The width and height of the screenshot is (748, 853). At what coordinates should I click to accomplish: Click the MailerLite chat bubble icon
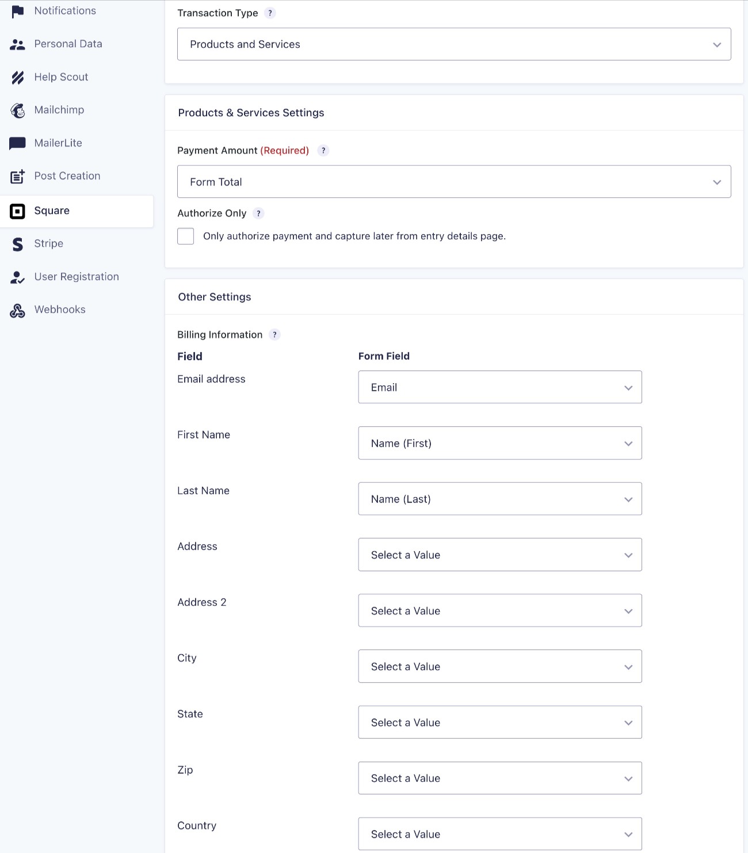click(x=17, y=143)
